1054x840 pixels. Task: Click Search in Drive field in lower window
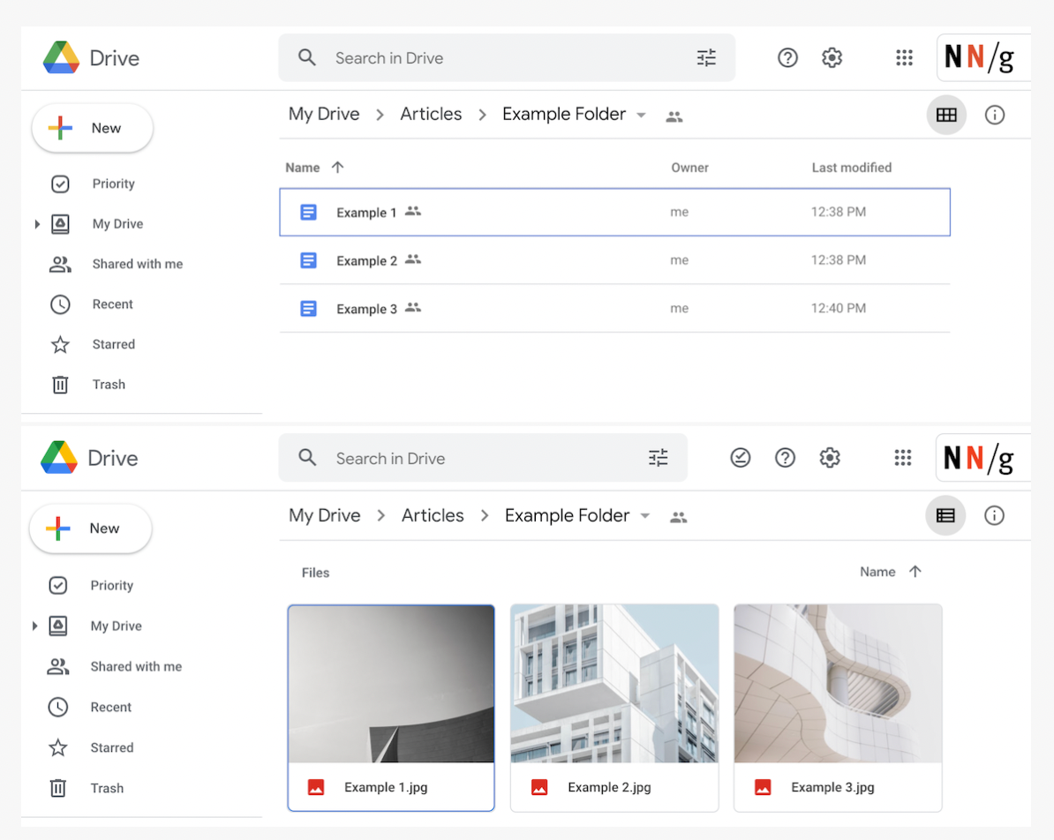(x=483, y=458)
